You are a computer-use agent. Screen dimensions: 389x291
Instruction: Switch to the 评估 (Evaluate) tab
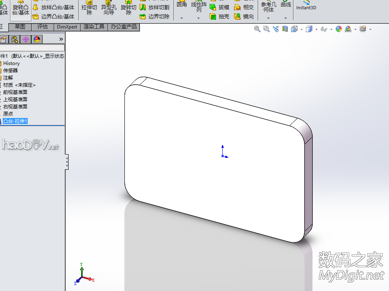(43, 27)
